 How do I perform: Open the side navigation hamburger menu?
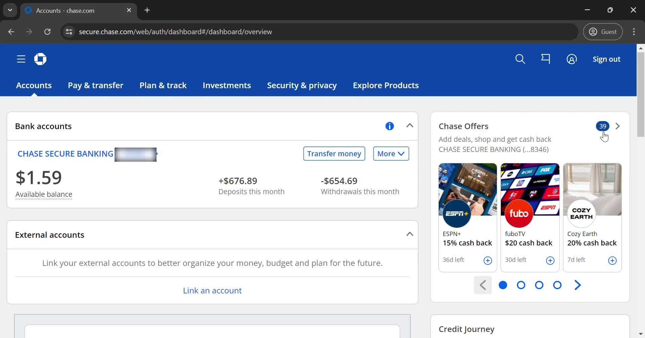(21, 59)
